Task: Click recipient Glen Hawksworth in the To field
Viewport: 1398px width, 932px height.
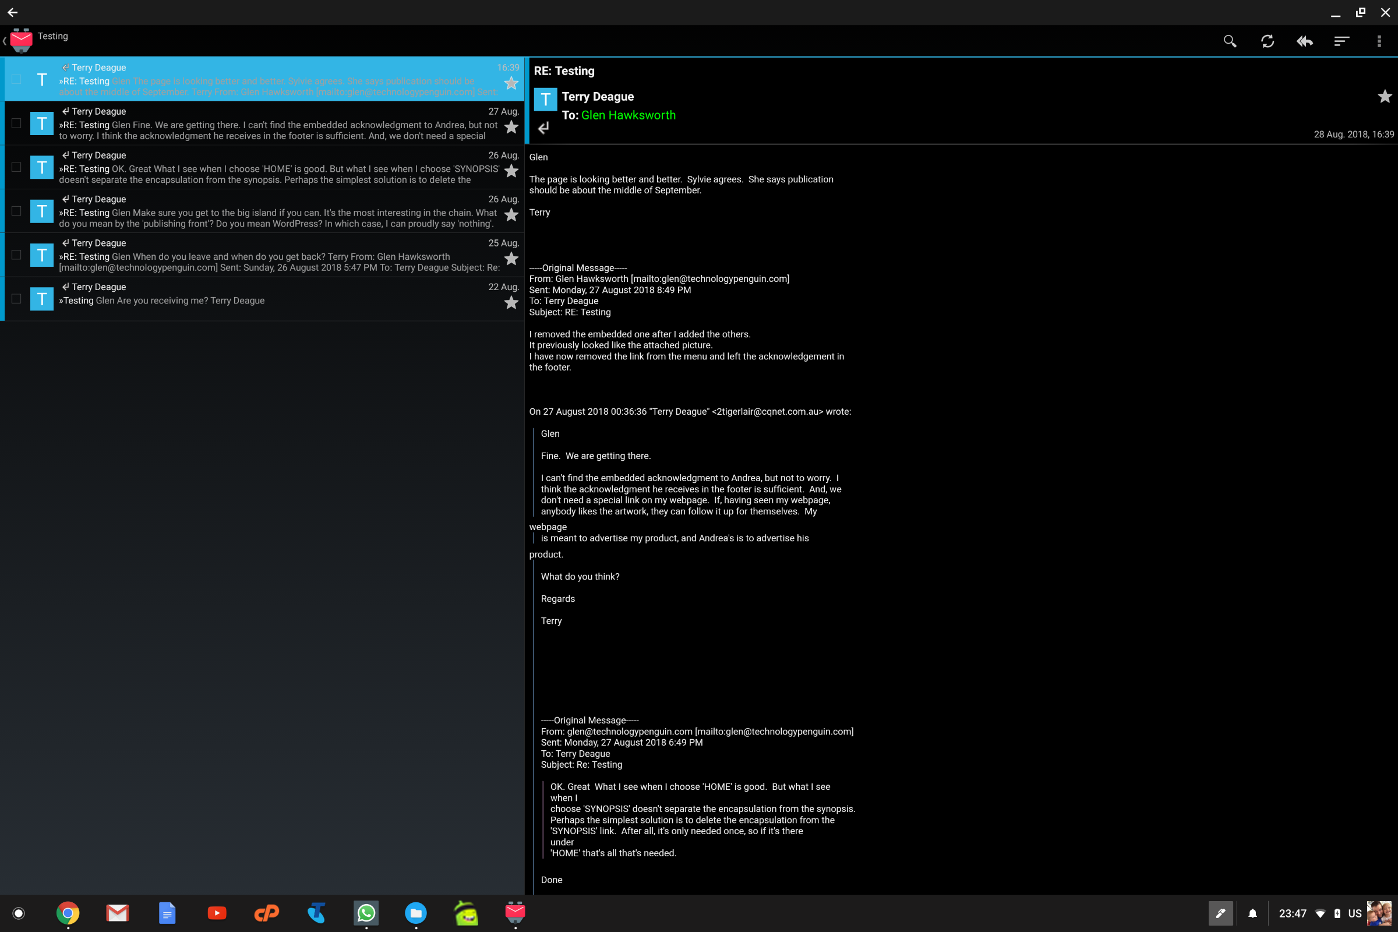Action: point(629,115)
